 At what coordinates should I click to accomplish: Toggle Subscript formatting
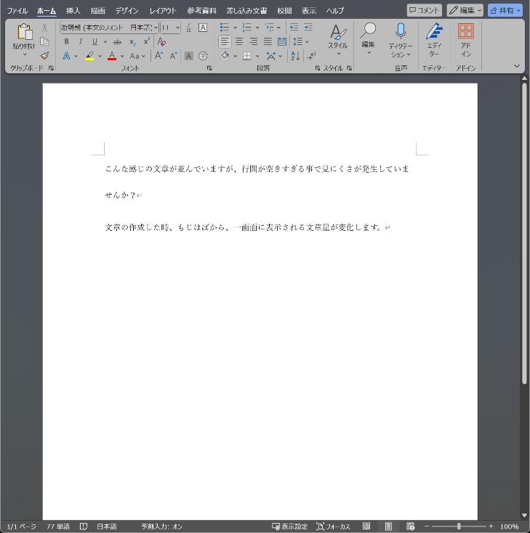tap(132, 42)
